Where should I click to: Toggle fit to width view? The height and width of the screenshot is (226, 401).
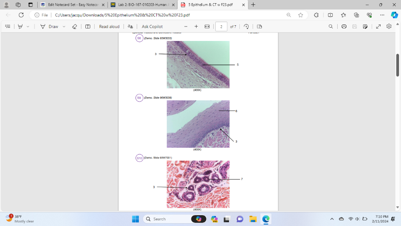[x=207, y=26]
